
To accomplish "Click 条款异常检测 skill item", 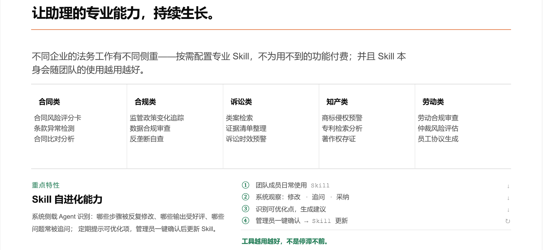I will tap(54, 128).
